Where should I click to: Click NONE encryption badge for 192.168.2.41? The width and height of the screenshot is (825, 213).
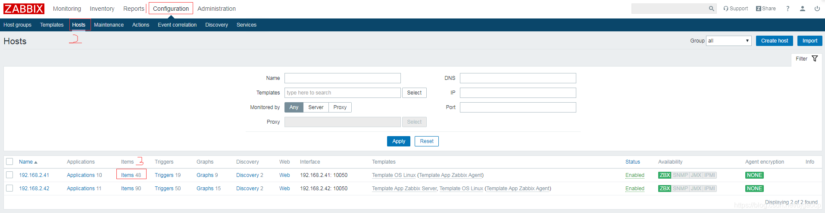click(x=754, y=175)
